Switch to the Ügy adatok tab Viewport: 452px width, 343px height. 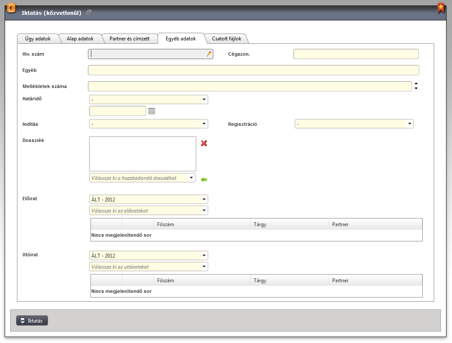[x=38, y=39]
